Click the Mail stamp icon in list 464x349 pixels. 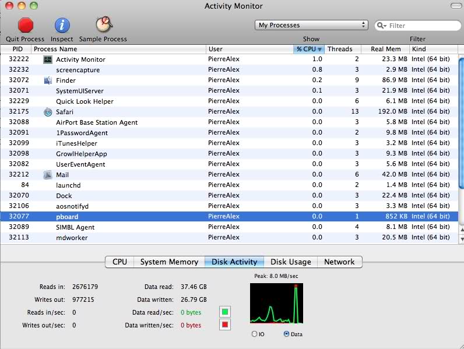coord(48,175)
